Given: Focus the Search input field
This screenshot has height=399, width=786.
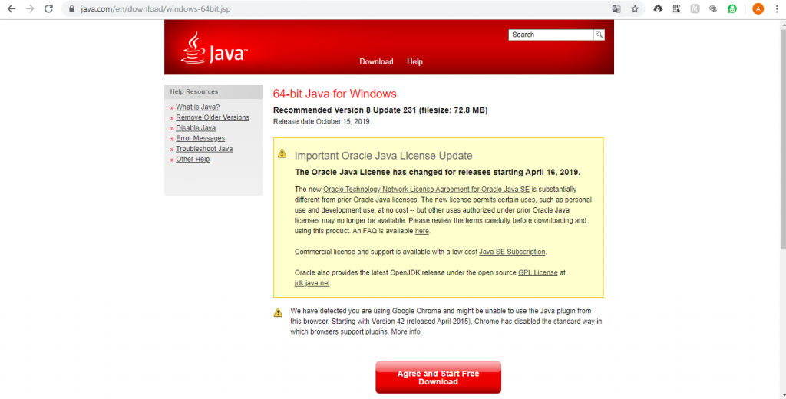Looking at the screenshot, I should pyautogui.click(x=551, y=35).
